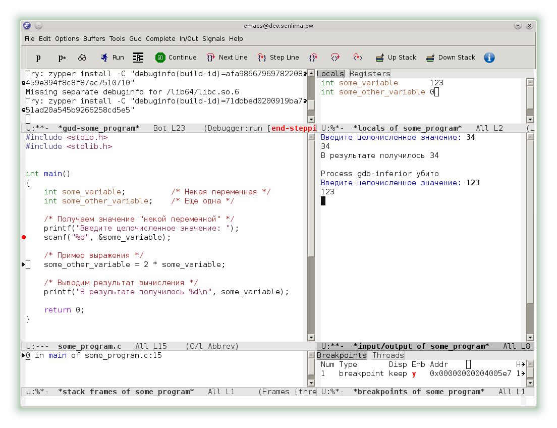Step over with the Next Line button
The height and width of the screenshot is (428, 557).
point(227,58)
